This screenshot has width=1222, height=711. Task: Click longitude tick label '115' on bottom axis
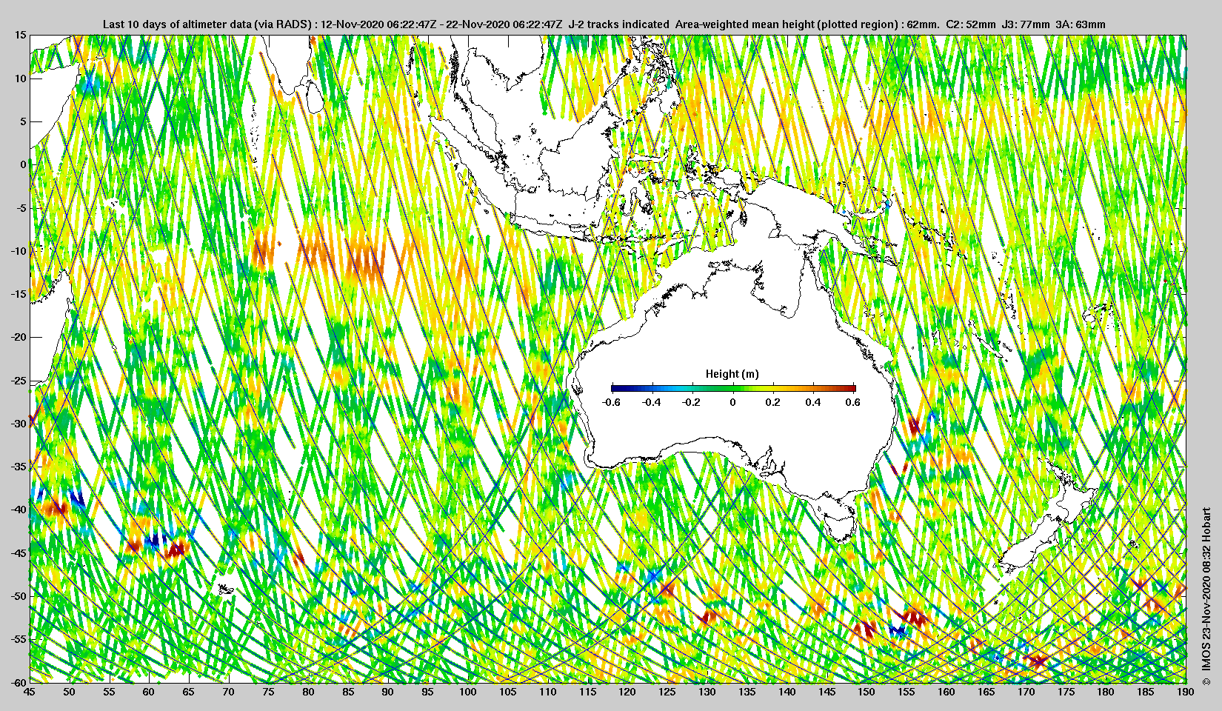point(587,692)
